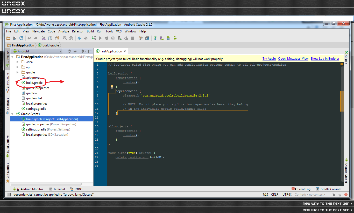Click the Run with Coverage icon

(x=113, y=38)
